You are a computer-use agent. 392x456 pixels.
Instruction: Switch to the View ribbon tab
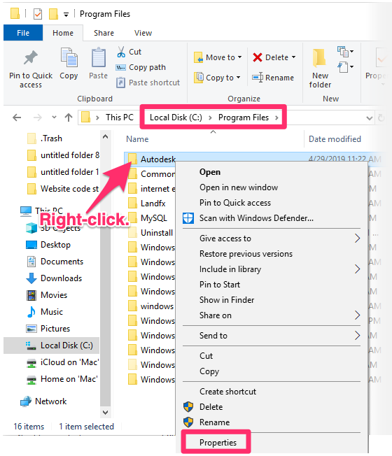point(143,33)
